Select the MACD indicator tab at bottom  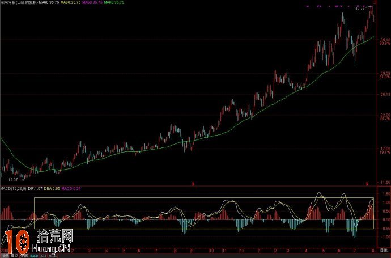(34, 256)
